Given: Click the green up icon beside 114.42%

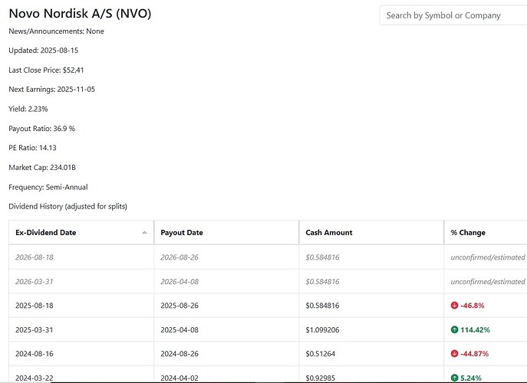Looking at the screenshot, I should click(454, 329).
